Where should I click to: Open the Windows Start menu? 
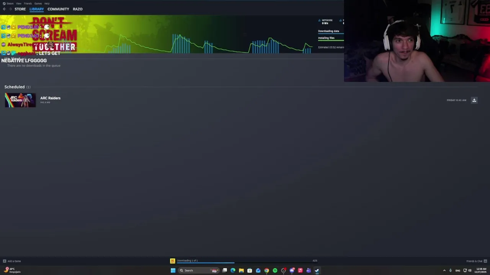(x=173, y=270)
